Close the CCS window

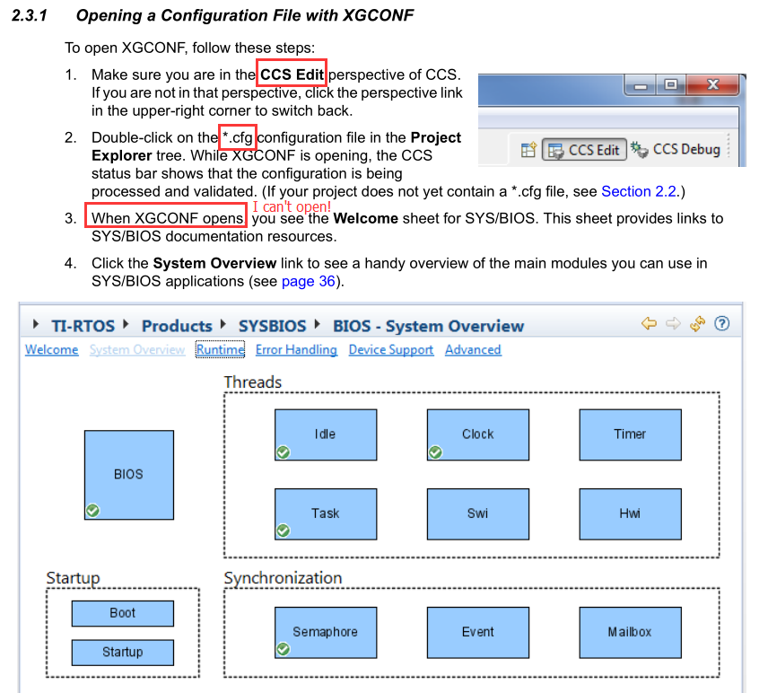click(x=712, y=85)
